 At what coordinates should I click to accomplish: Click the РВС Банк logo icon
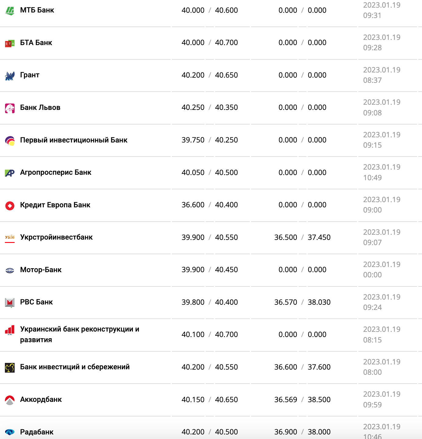(10, 303)
